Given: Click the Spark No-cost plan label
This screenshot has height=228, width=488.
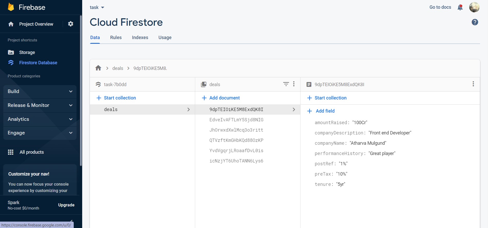Looking at the screenshot, I should (x=23, y=205).
